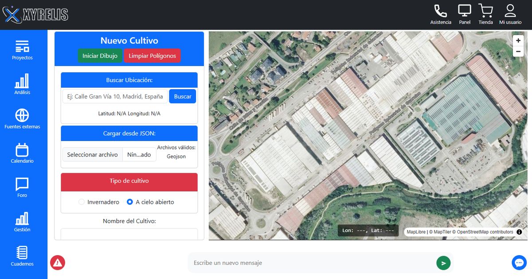Focus the Nombre del Cultivo field
Viewport: 532px width, 279px height.
[x=129, y=234]
